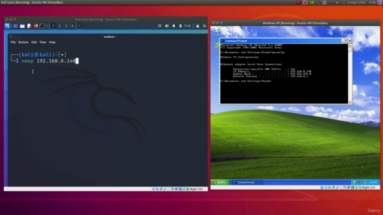Open the Help menu in Kali terminal
This screenshot has width=383, height=215.
click(52, 42)
